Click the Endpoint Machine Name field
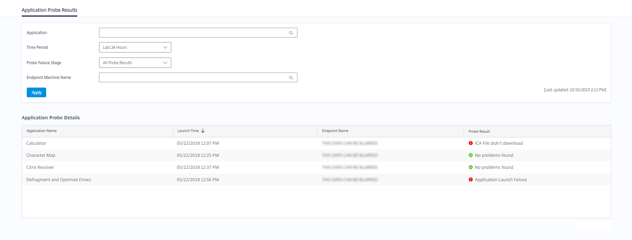632x240 pixels. point(198,78)
